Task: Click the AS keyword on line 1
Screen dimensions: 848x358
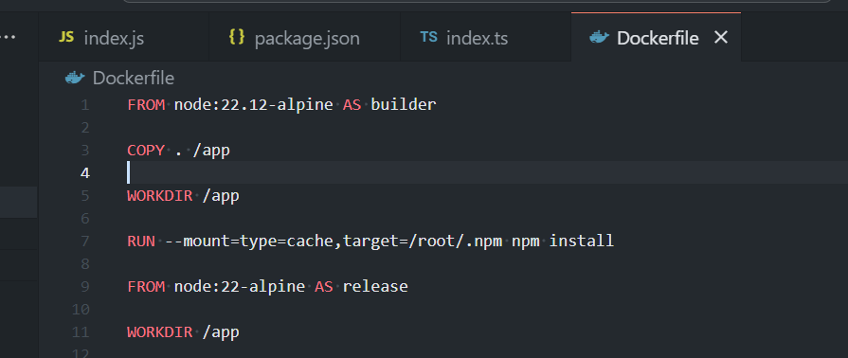Action: point(352,105)
